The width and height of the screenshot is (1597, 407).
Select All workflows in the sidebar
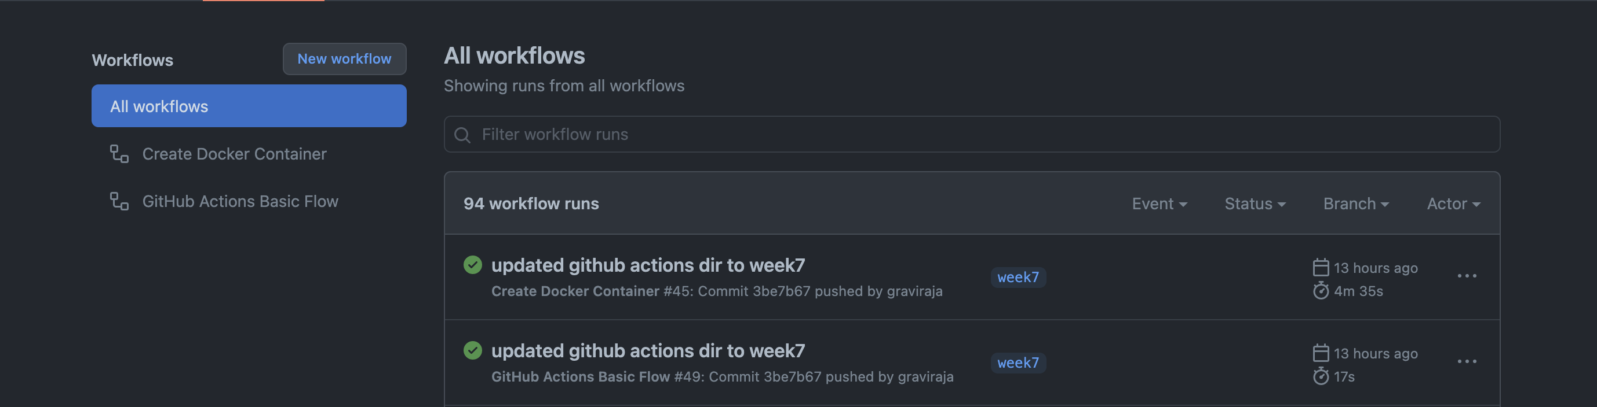pos(249,106)
